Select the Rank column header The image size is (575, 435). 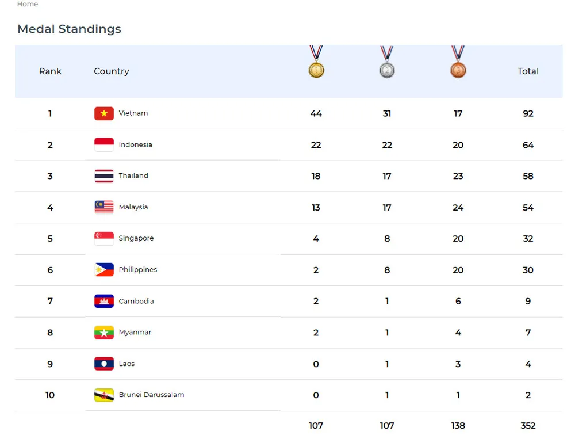tap(50, 71)
